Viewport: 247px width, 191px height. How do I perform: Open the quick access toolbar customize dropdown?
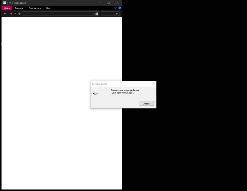(10, 3)
